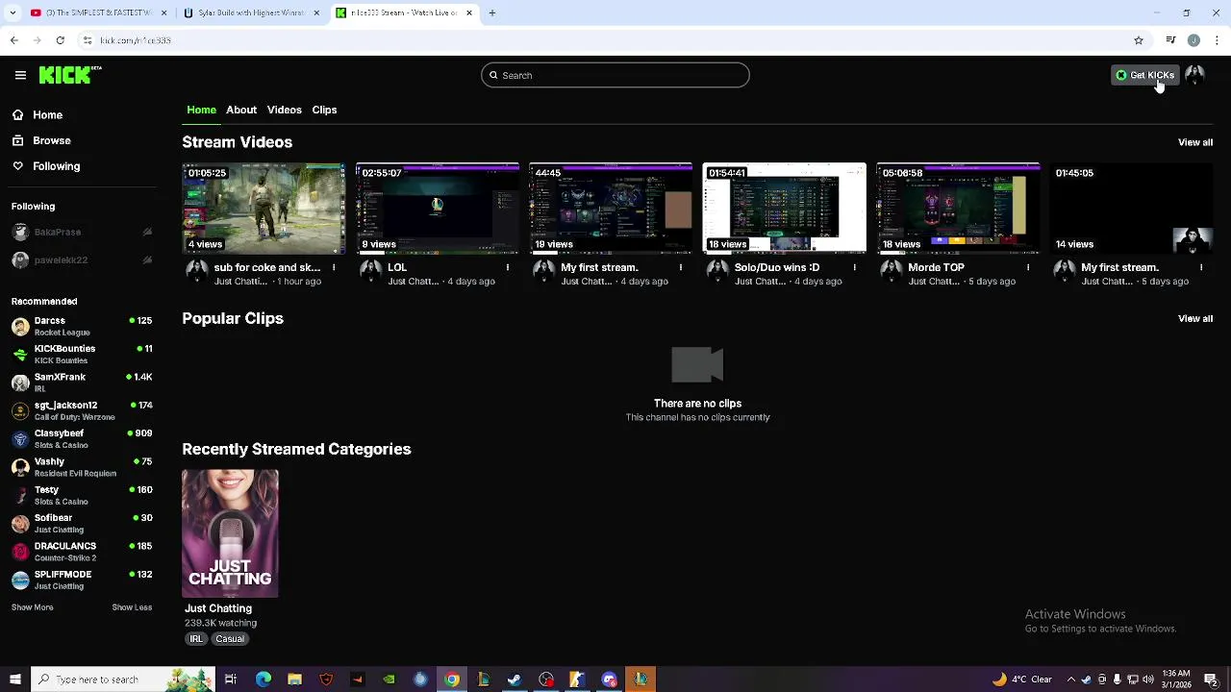Open the browser tab search dropdown
Viewport: 1231px width, 692px height.
coord(13,12)
